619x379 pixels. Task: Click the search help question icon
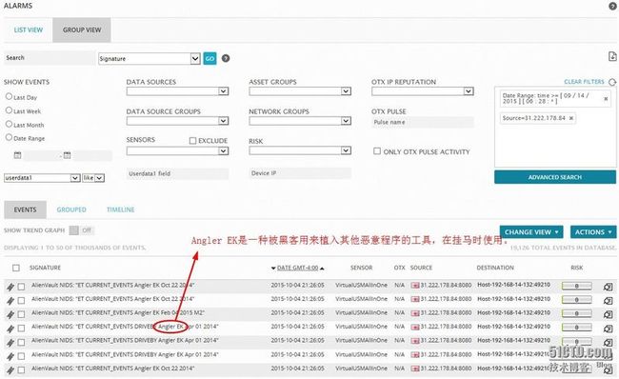pyautogui.click(x=226, y=58)
